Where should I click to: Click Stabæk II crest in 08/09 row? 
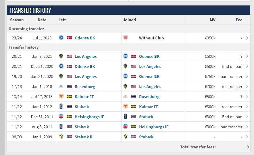[61, 137]
